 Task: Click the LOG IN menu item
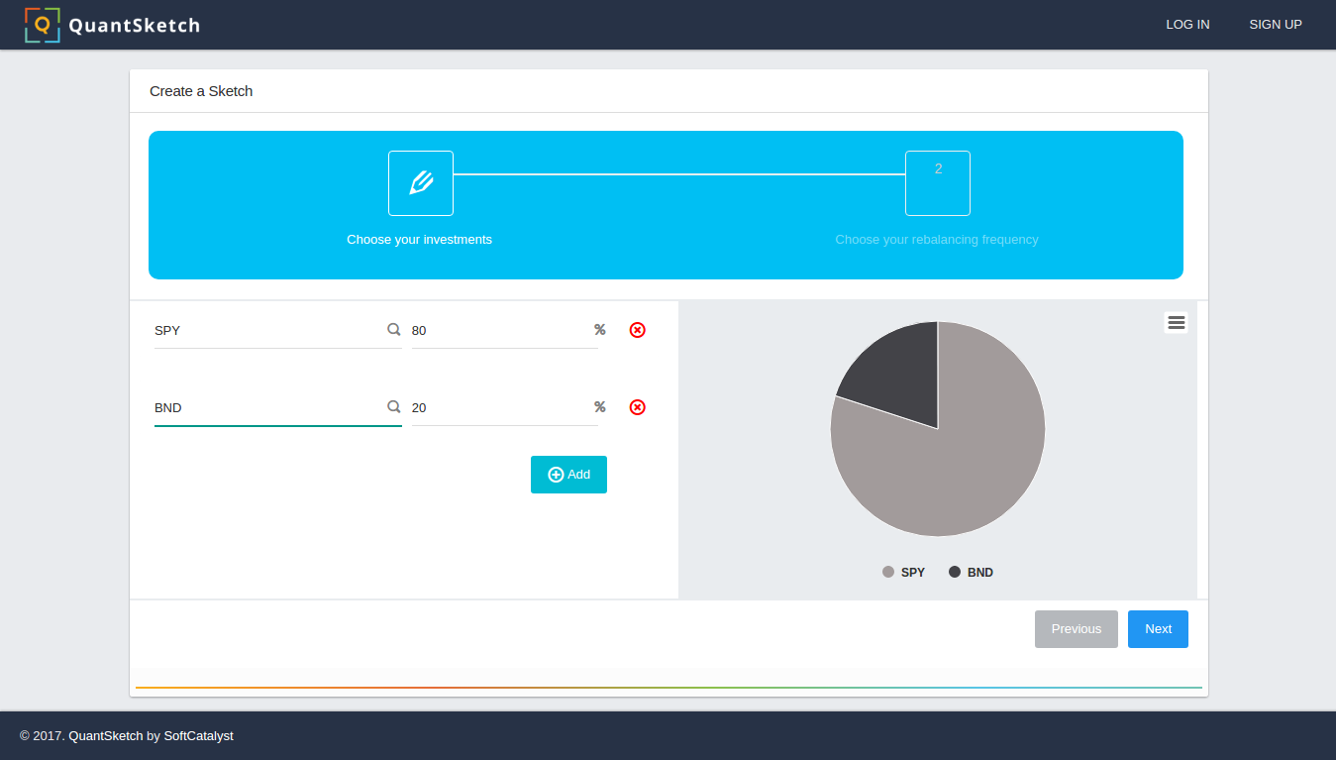[1187, 25]
